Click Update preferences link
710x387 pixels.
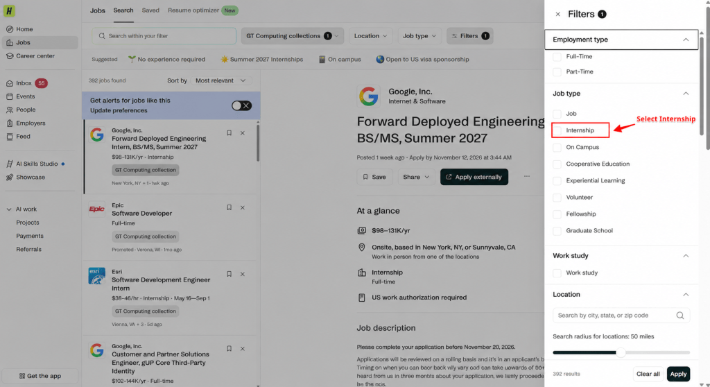pyautogui.click(x=119, y=110)
